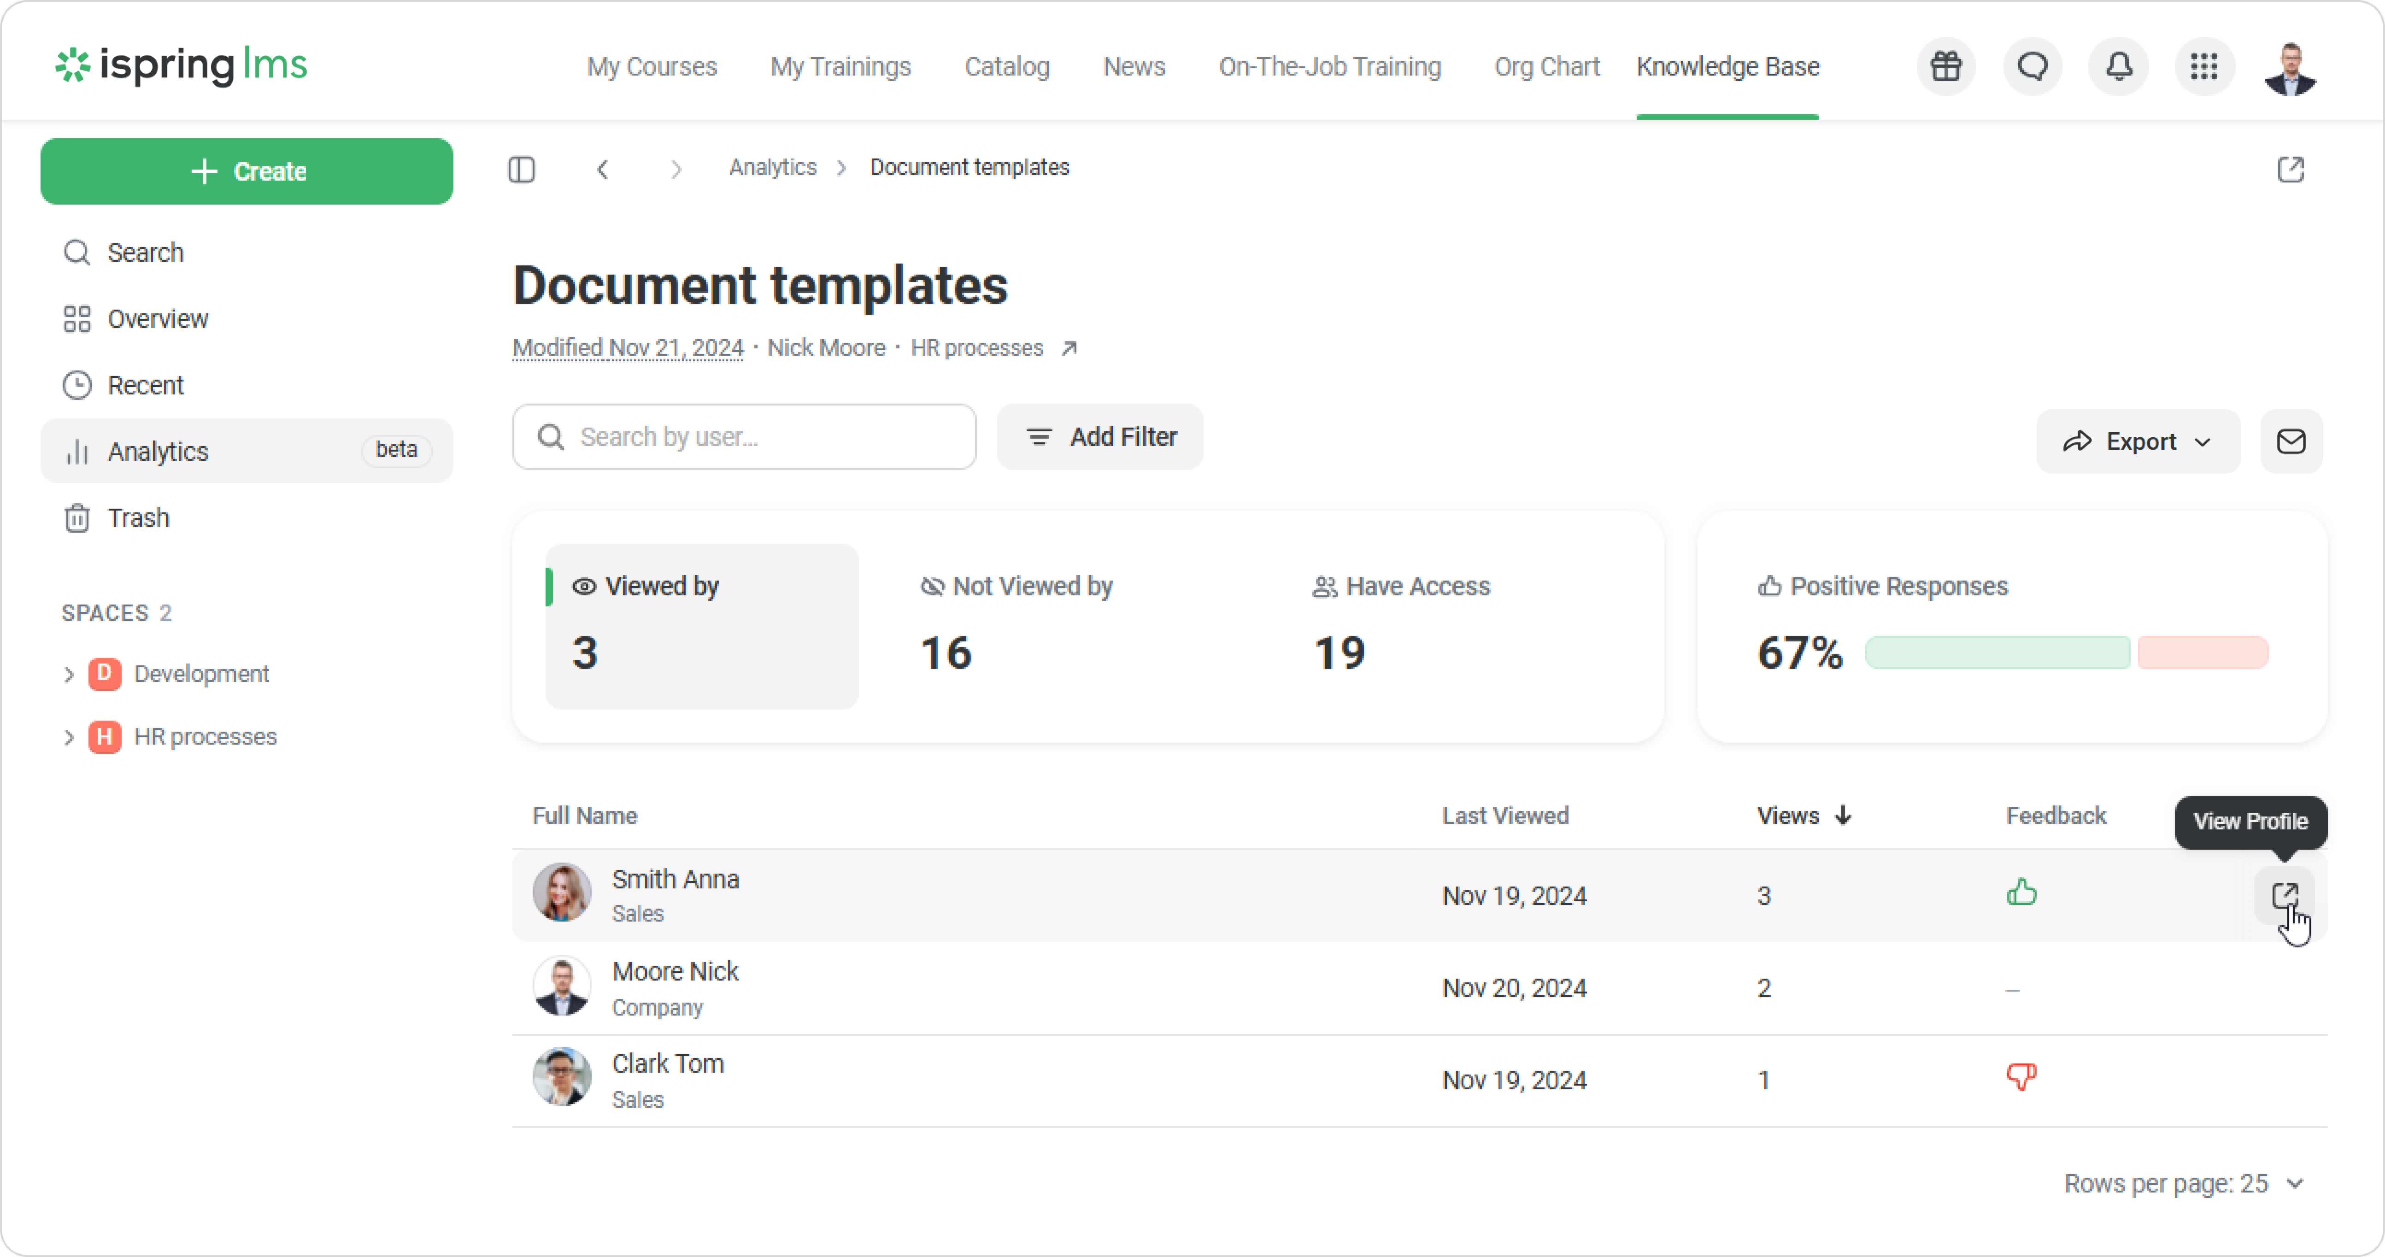
Task: Switch to the Catalog tab
Action: pyautogui.click(x=1006, y=67)
